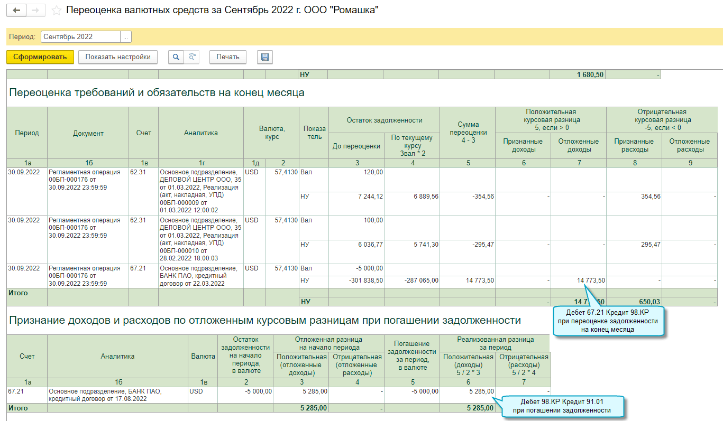Select the account cell 67.21 in revaluation table

[143, 268]
